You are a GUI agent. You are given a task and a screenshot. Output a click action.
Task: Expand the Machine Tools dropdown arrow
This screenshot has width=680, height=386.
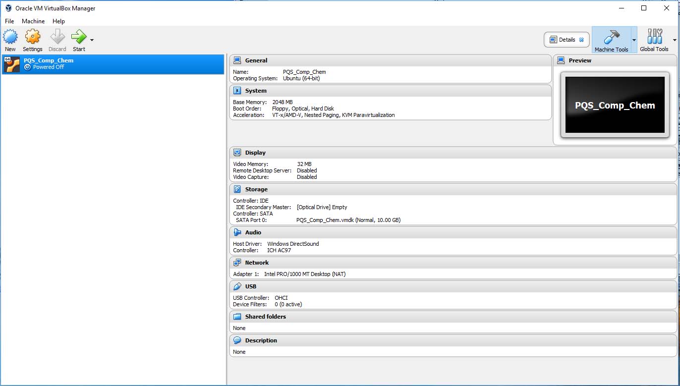[x=634, y=40]
